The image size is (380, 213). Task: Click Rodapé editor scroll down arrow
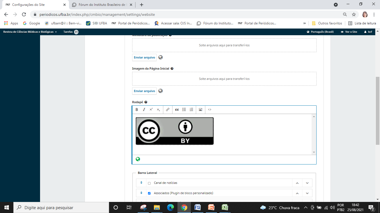[314, 152]
